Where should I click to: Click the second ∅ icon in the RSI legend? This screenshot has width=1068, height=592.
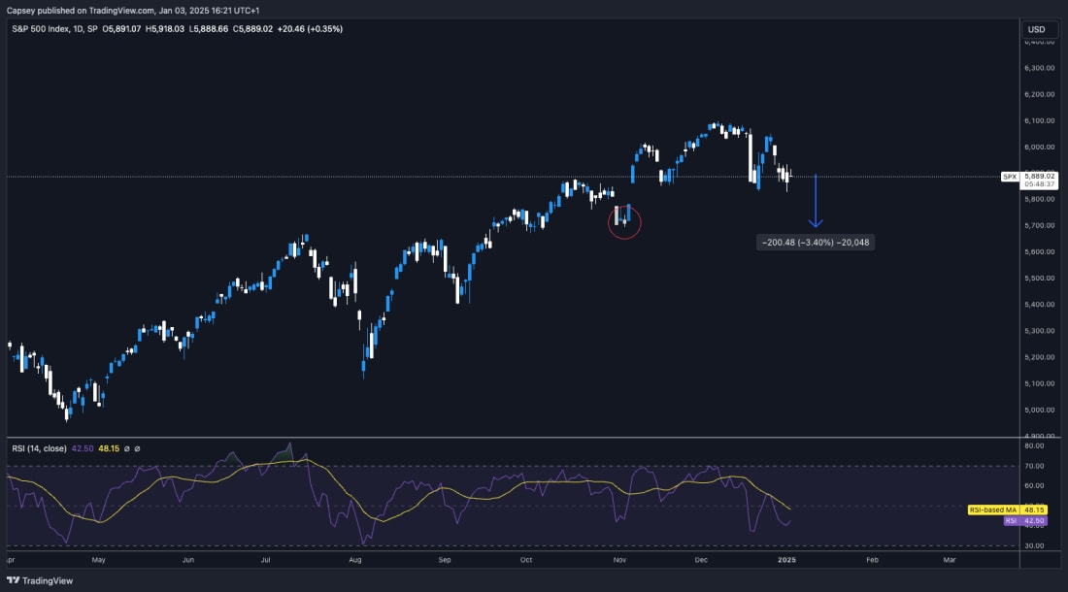click(137, 447)
